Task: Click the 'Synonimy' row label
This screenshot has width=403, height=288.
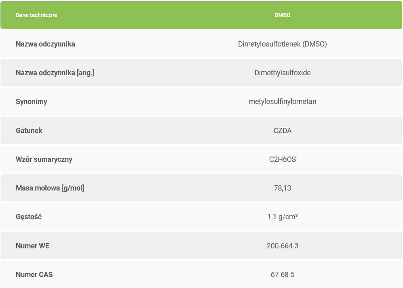Action: pyautogui.click(x=32, y=102)
